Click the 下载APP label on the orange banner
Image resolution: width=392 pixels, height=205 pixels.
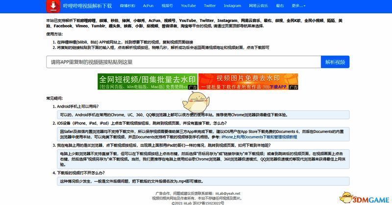pyautogui.click(x=277, y=87)
